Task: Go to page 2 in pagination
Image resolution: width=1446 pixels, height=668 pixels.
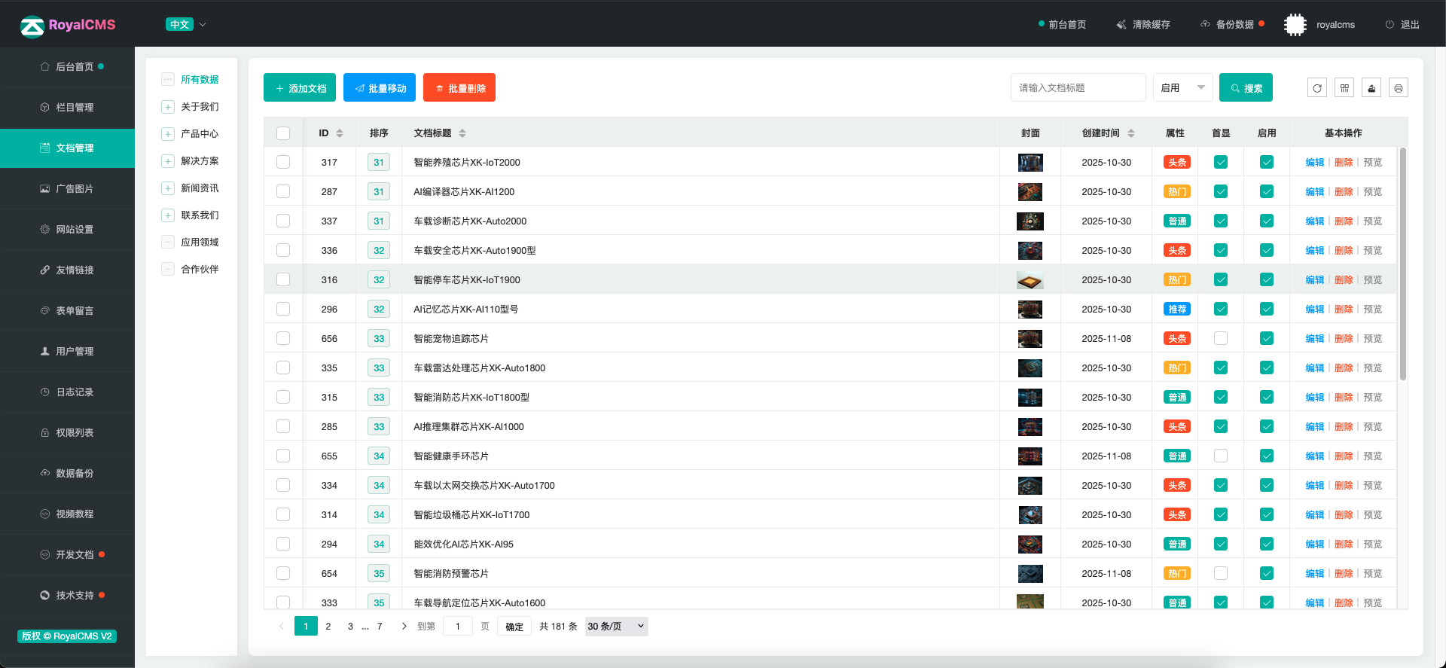Action: point(328,626)
